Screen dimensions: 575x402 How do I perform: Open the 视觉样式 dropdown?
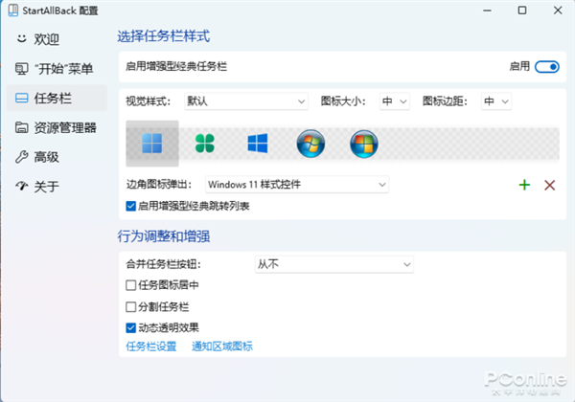(x=246, y=100)
